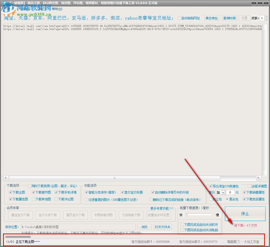Click the horizontal scrollbar thumb
The image size is (270, 247).
(115, 178)
